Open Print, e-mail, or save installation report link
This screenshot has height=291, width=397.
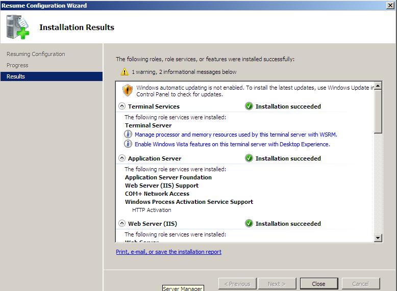[168, 252]
